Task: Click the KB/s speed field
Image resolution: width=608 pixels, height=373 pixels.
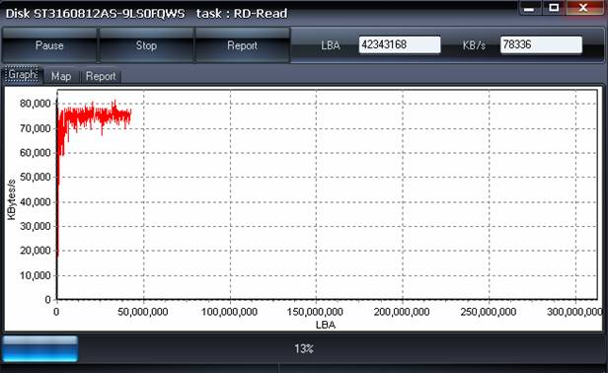Action: pos(541,44)
